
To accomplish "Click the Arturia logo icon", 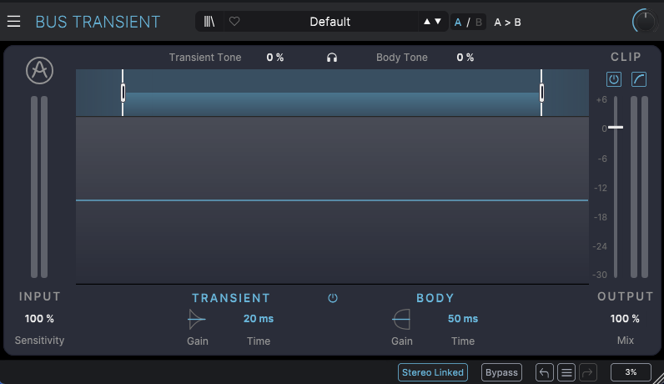I will [39, 71].
